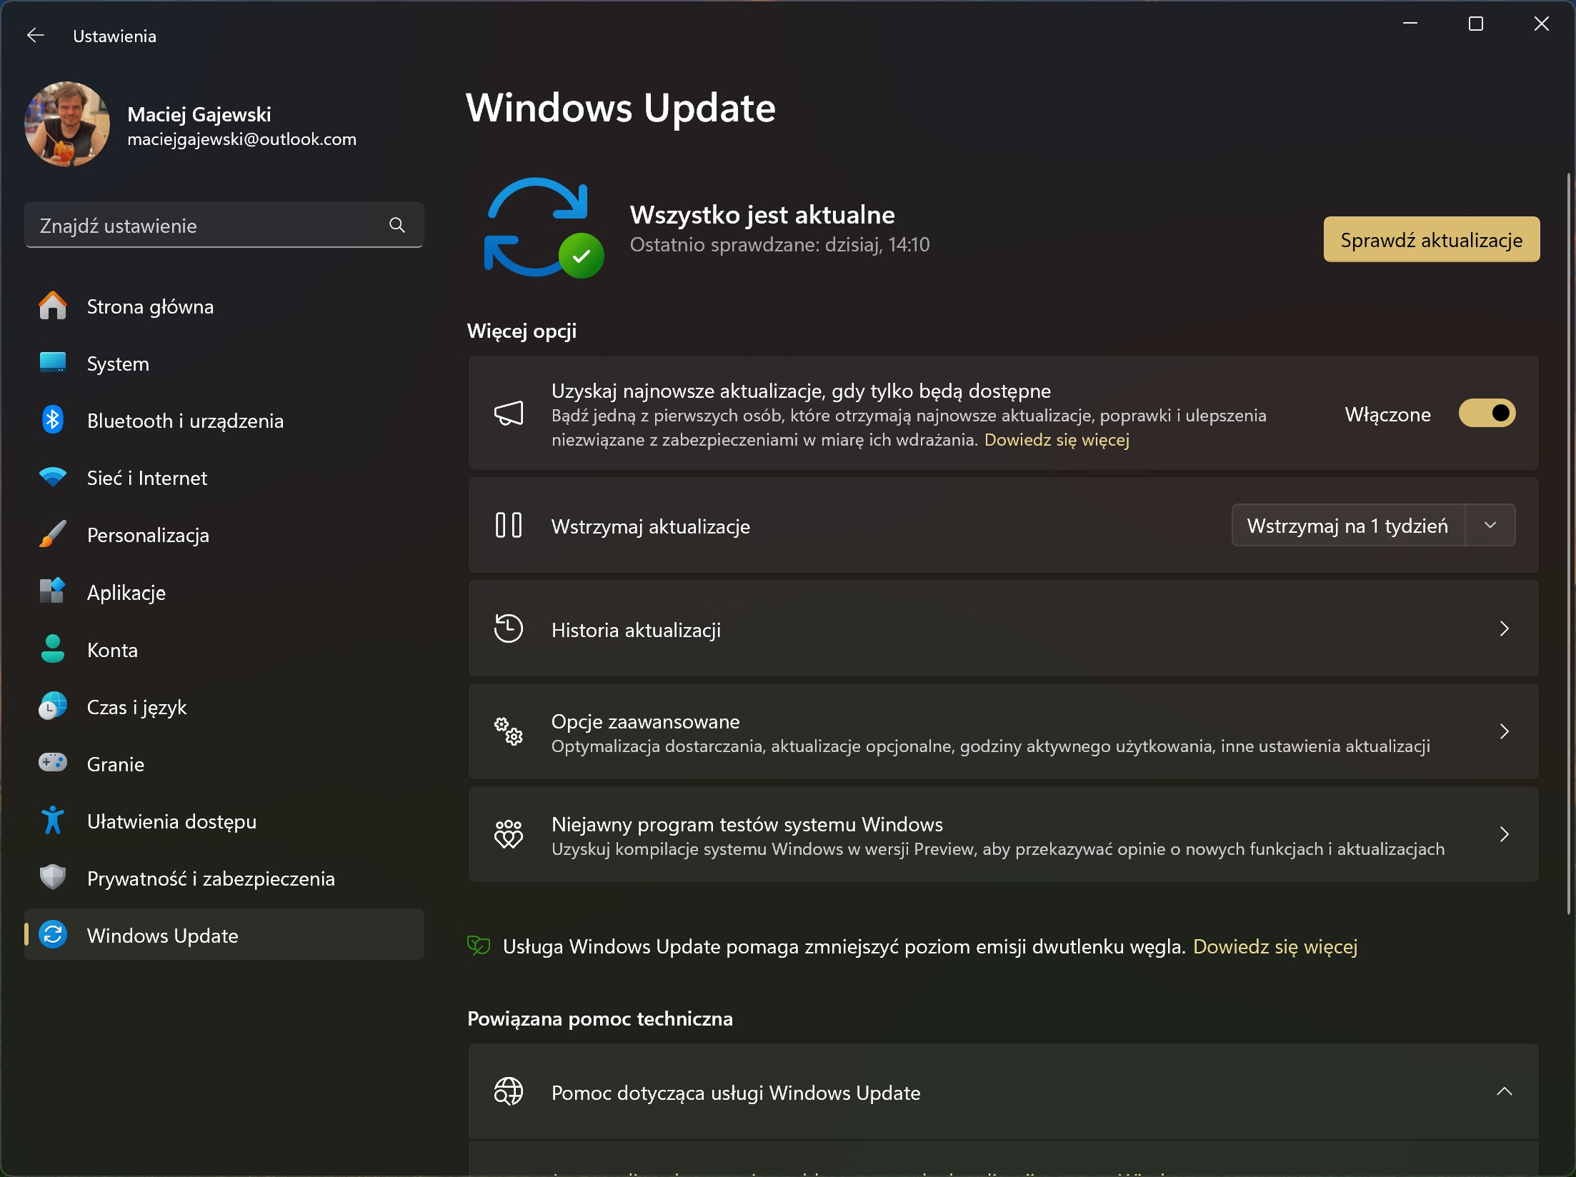This screenshot has width=1576, height=1177.
Task: Select Bluetooth i urządzenia category
Action: tap(224, 421)
